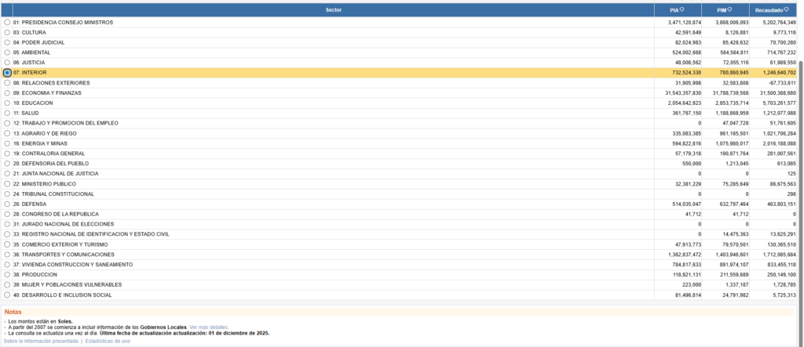This screenshot has height=347, width=804.
Task: Click the PIA column header label
Action: 674,10
